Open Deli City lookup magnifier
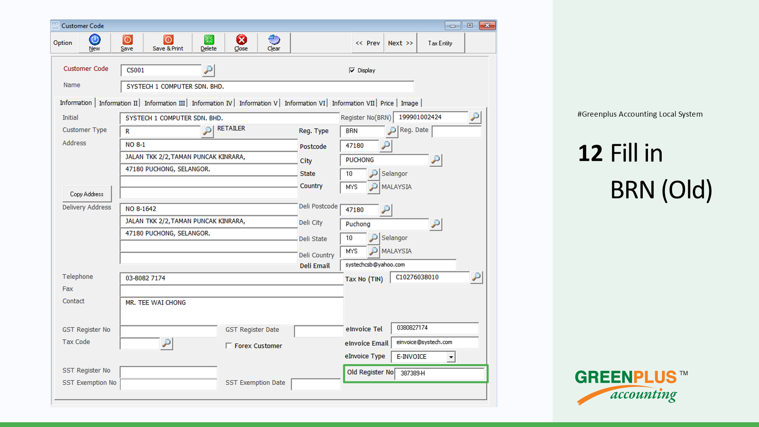The image size is (759, 427). [436, 224]
